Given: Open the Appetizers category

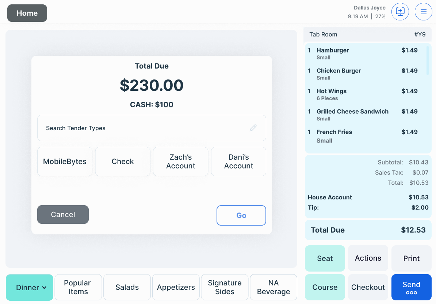Looking at the screenshot, I should point(176,287).
